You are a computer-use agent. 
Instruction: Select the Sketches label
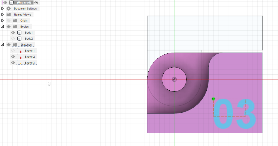[x=26, y=45]
